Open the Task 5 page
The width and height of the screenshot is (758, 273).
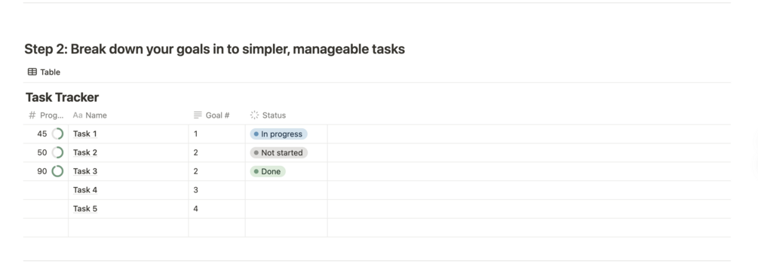pos(85,209)
